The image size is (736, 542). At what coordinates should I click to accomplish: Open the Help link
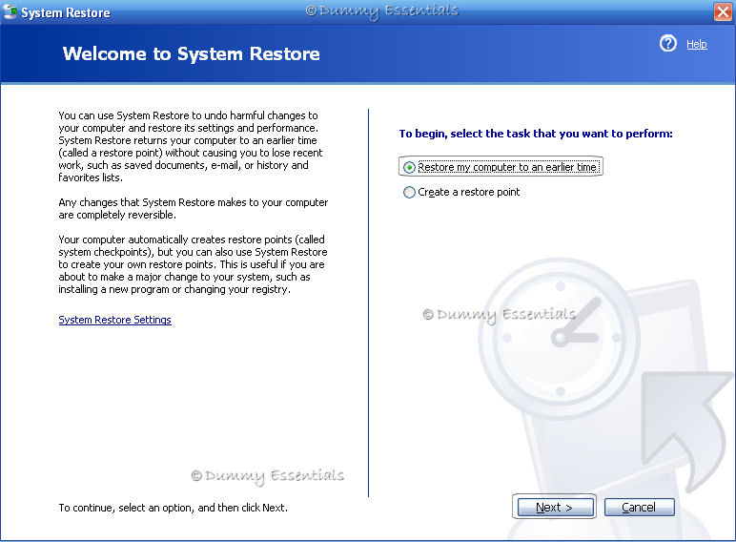pyautogui.click(x=697, y=44)
